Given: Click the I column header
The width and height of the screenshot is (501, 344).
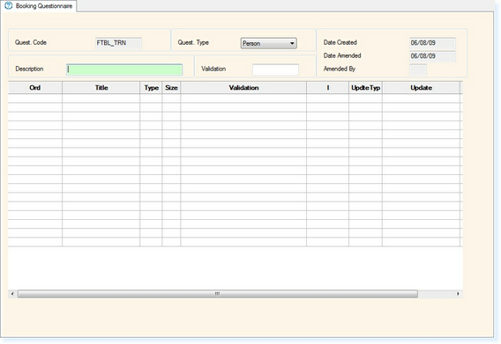Looking at the screenshot, I should click(327, 88).
